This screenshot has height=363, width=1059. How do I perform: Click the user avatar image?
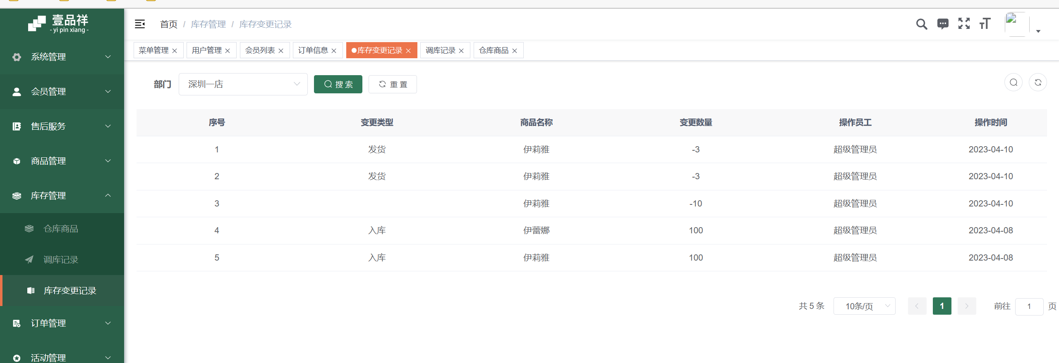click(x=1017, y=24)
